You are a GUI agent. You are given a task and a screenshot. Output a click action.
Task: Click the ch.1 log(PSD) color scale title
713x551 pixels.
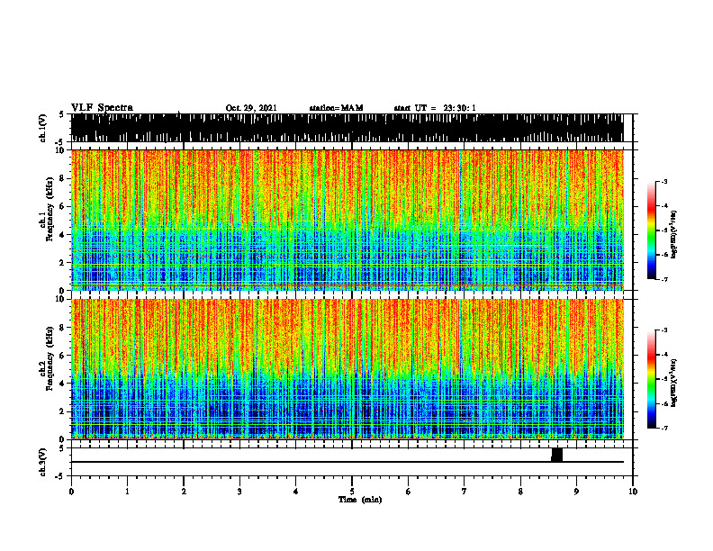coord(673,235)
